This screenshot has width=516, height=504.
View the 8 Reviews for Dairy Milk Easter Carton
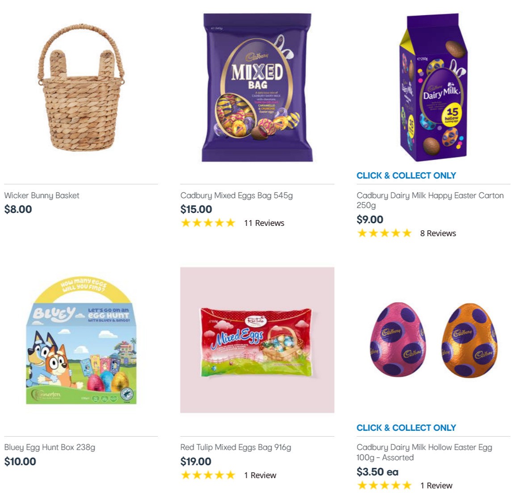pyautogui.click(x=438, y=233)
